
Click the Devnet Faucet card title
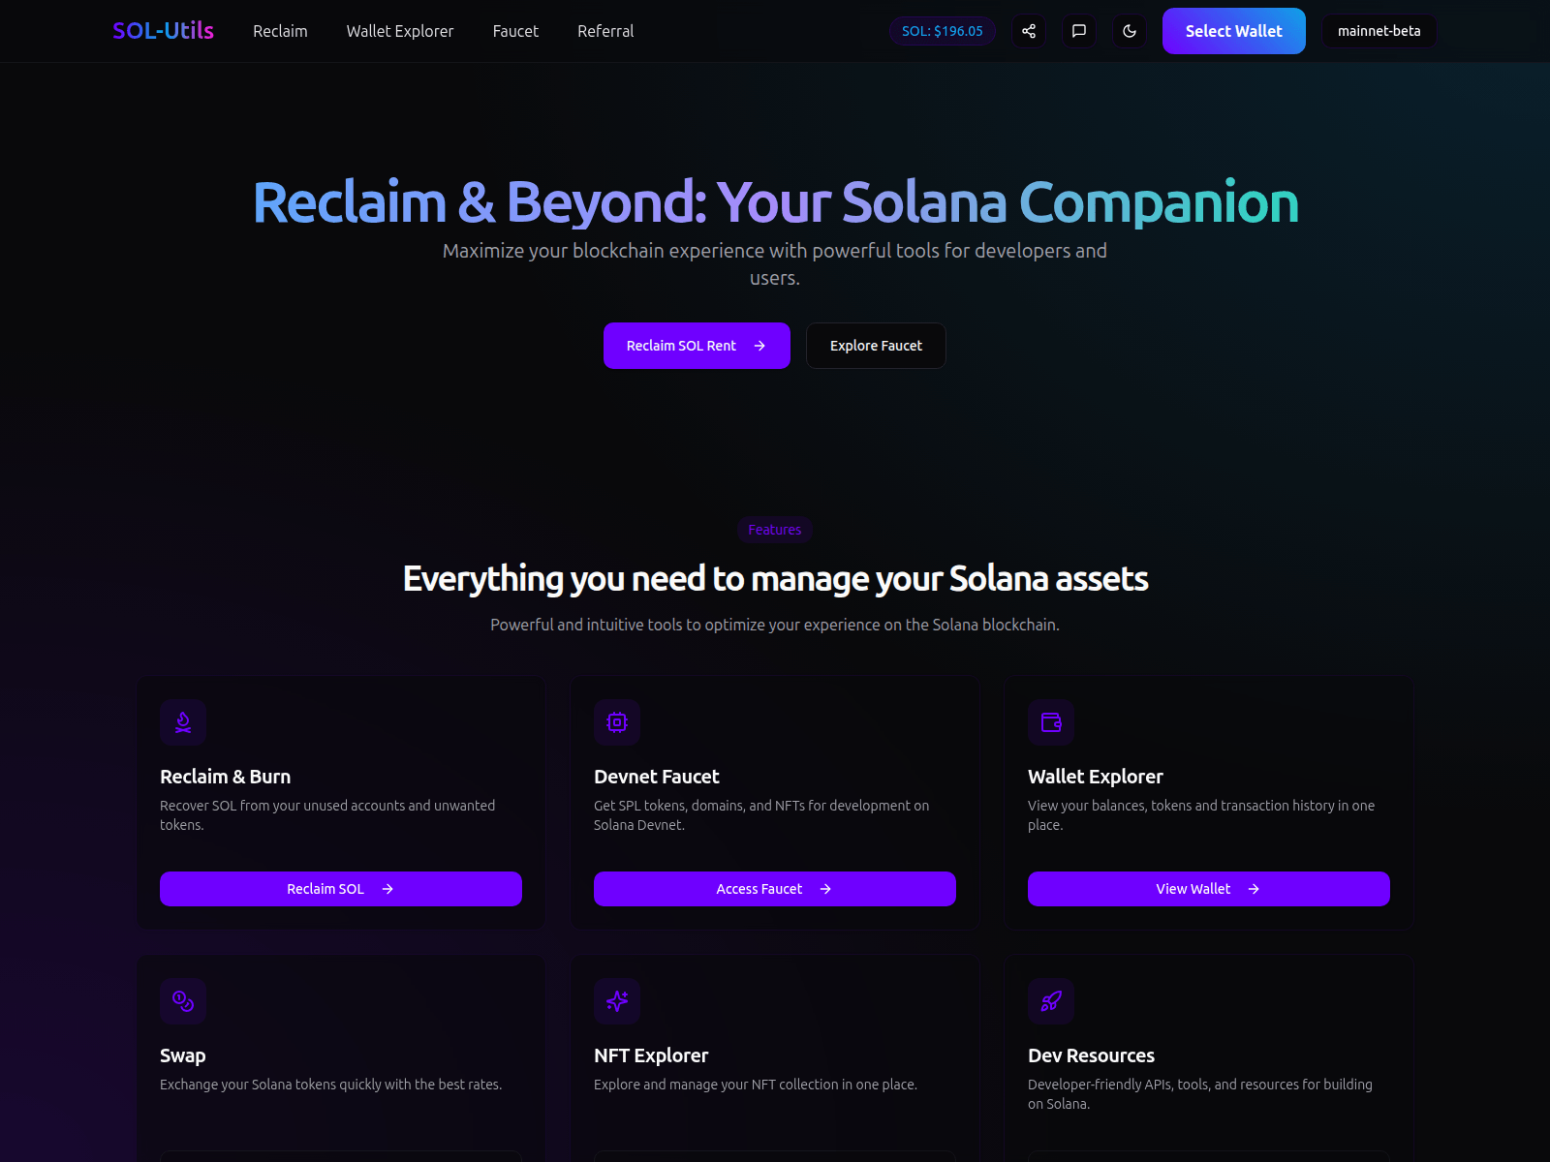tap(657, 777)
